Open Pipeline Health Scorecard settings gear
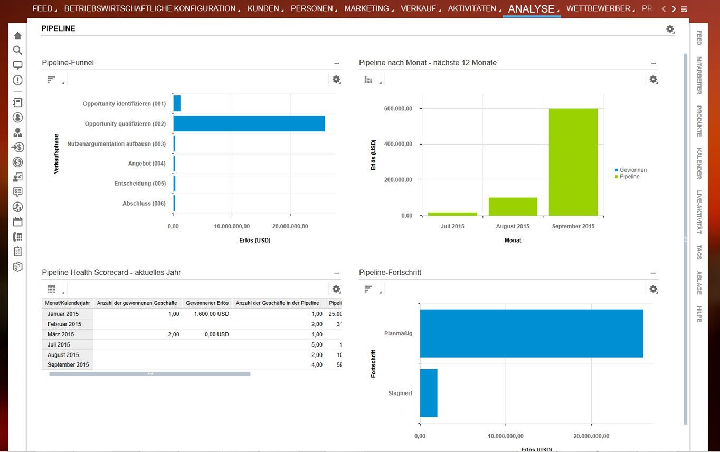 [336, 289]
